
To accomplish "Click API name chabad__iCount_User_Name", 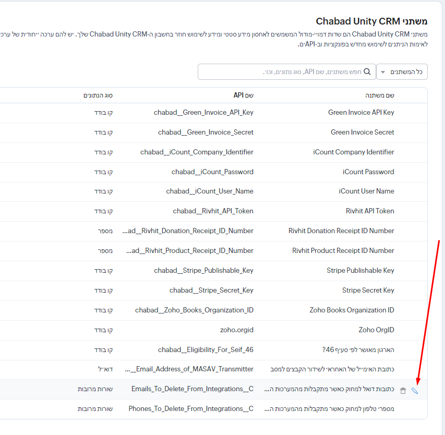I will click(210, 191).
